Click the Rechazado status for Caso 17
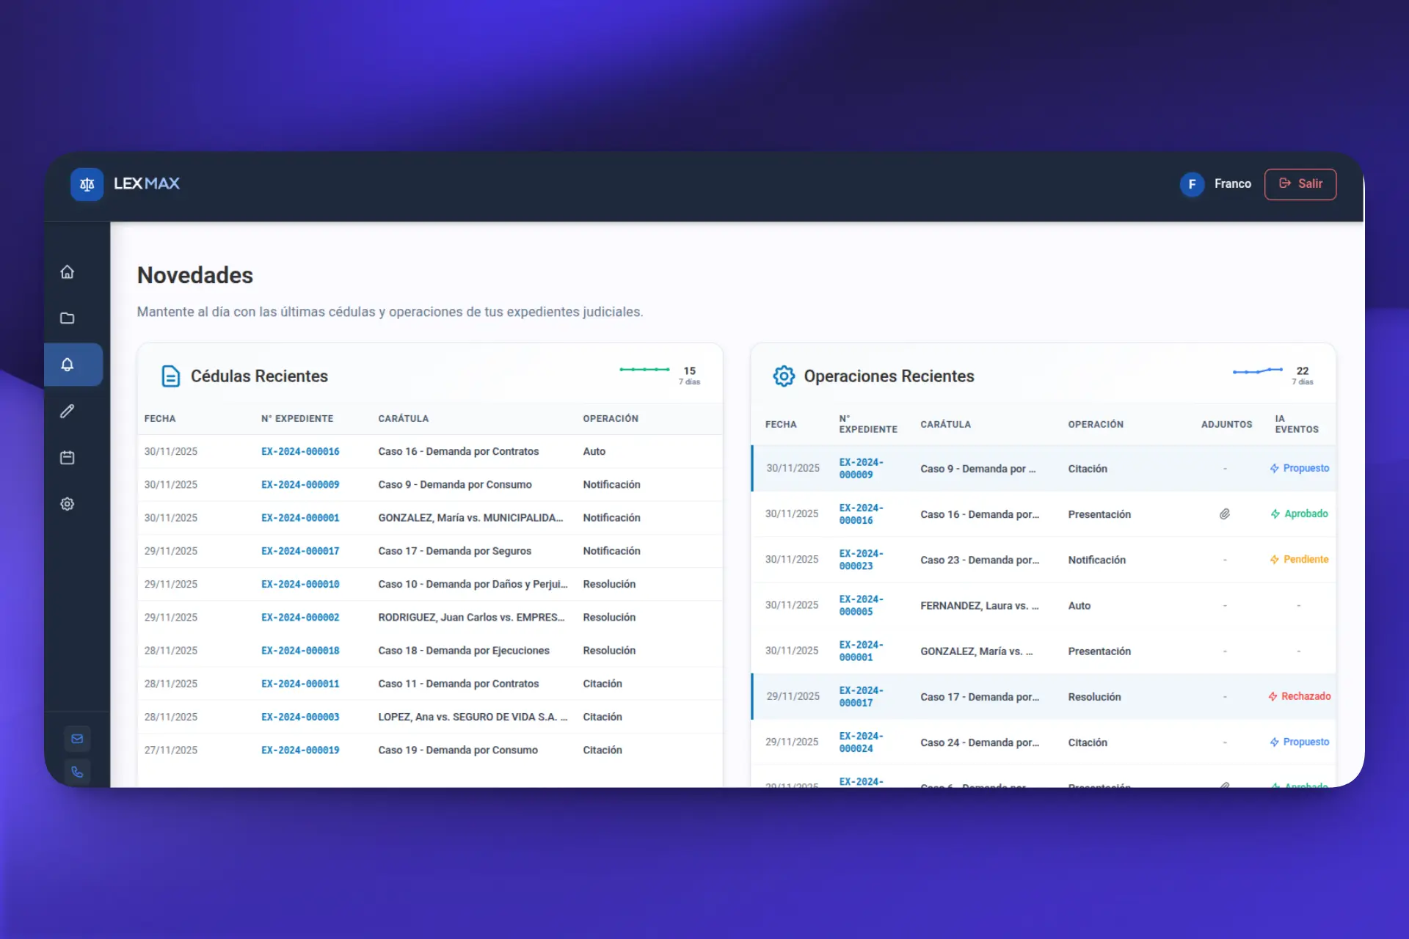This screenshot has height=939, width=1409. point(1299,696)
